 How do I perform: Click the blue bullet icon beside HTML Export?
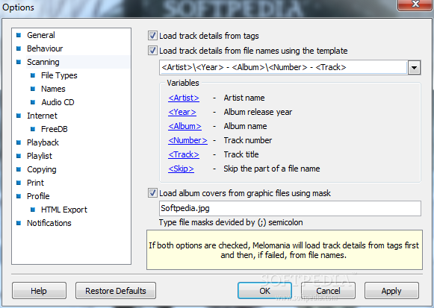(x=33, y=210)
